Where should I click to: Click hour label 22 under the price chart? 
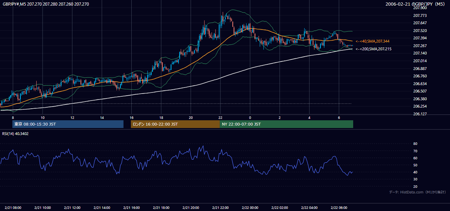click(220, 117)
